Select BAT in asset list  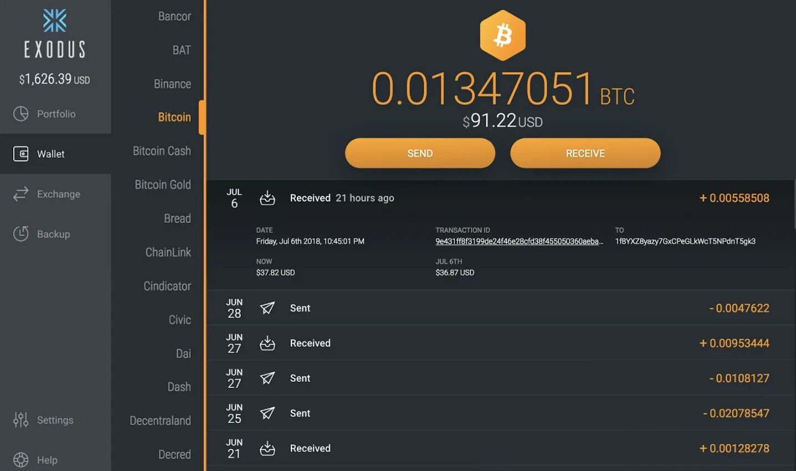coord(181,50)
